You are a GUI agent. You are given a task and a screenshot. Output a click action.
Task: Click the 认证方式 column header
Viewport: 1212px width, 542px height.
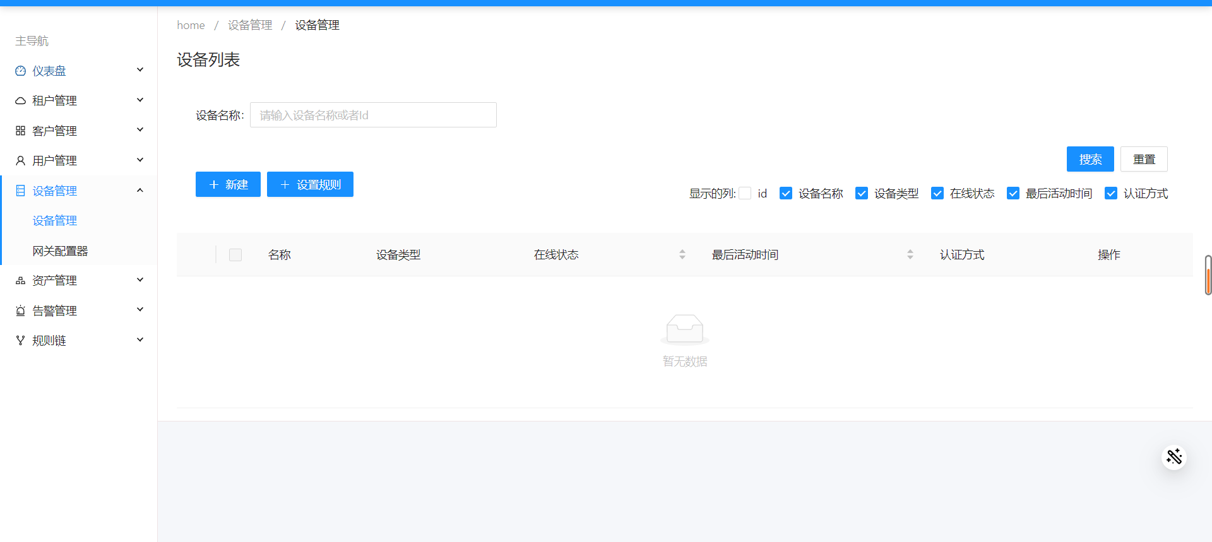[962, 255]
